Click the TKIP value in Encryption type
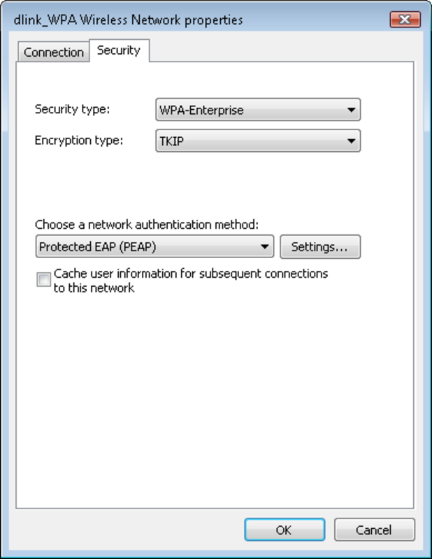432x559 pixels. (171, 141)
